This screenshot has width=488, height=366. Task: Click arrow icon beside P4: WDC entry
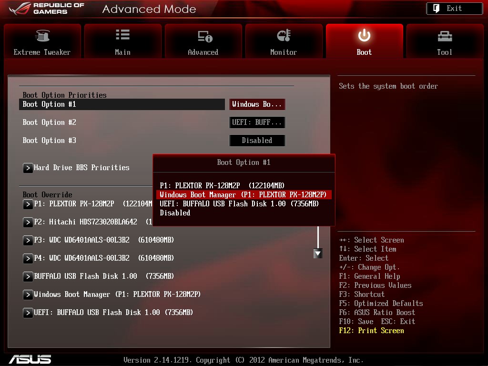(x=28, y=258)
